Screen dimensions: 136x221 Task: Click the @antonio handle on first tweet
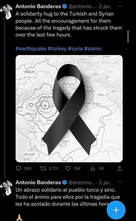(82, 6)
